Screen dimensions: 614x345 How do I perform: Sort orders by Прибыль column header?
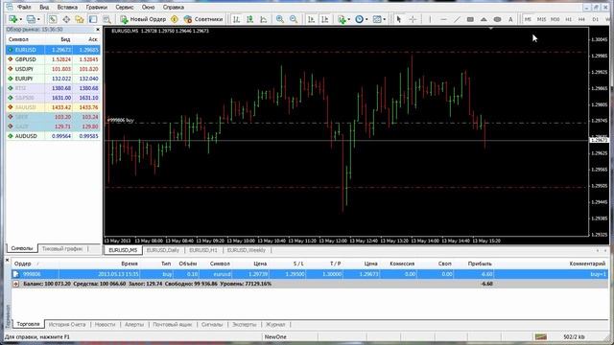[480, 264]
